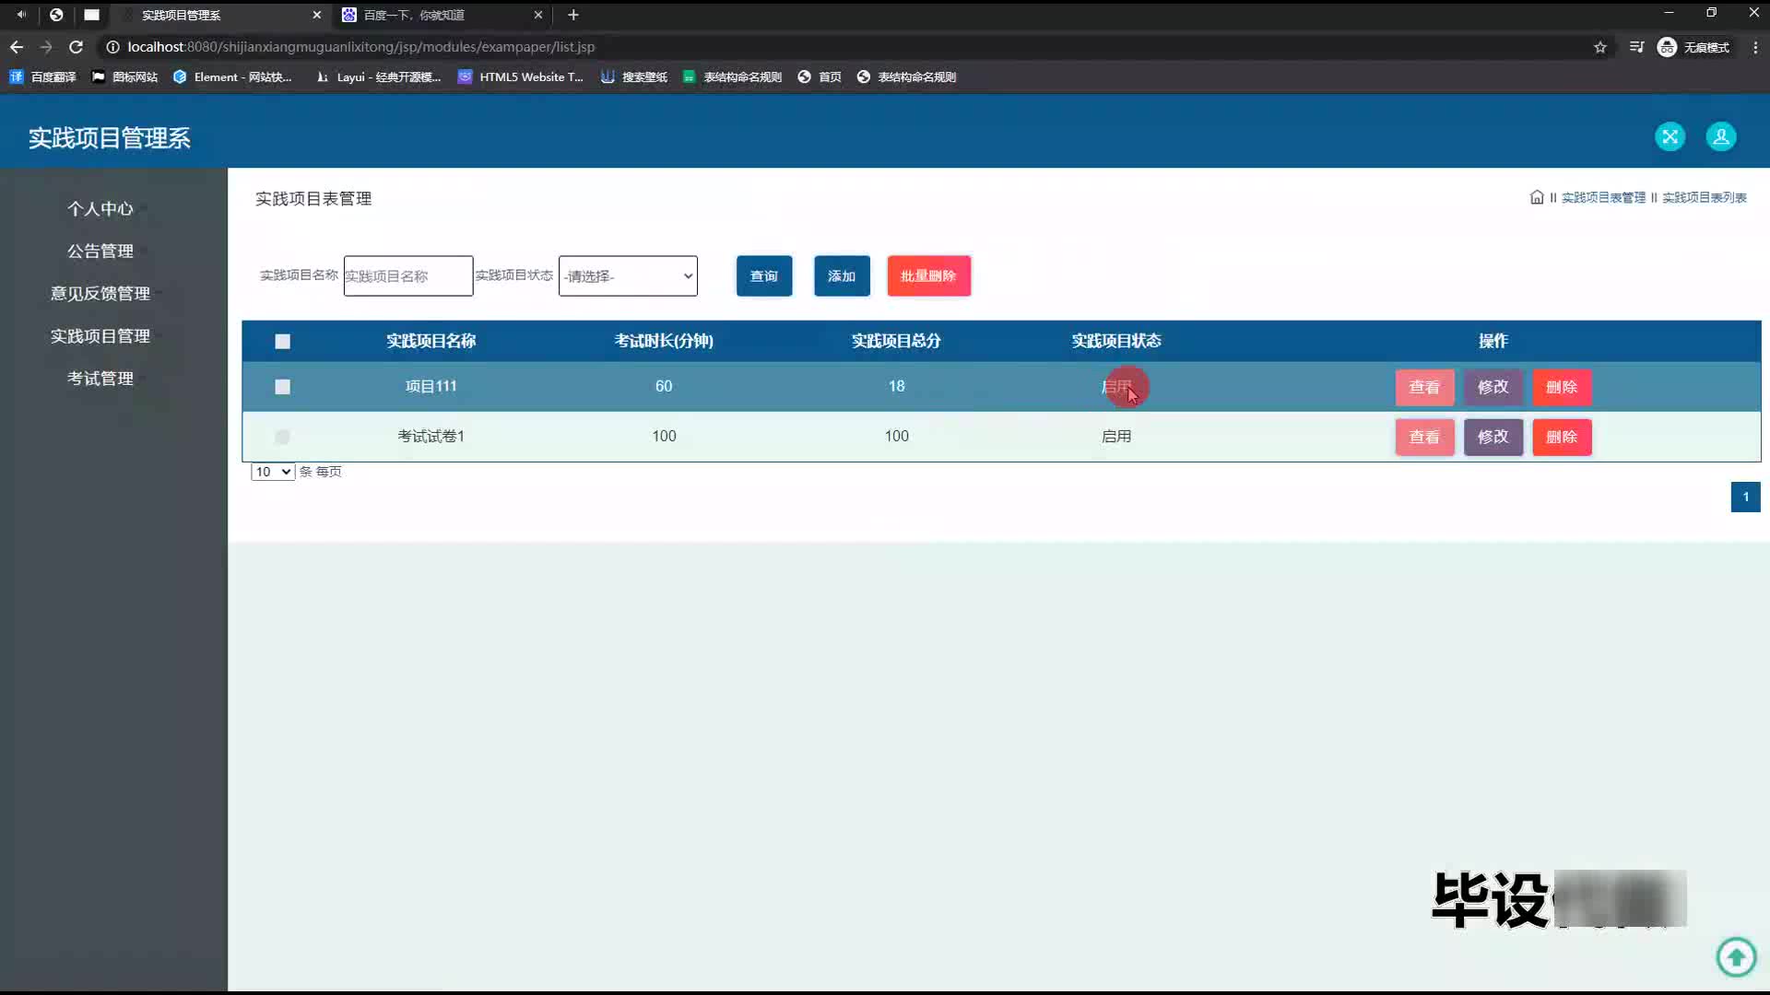
Task: Reload the page in browser
Action: (x=77, y=47)
